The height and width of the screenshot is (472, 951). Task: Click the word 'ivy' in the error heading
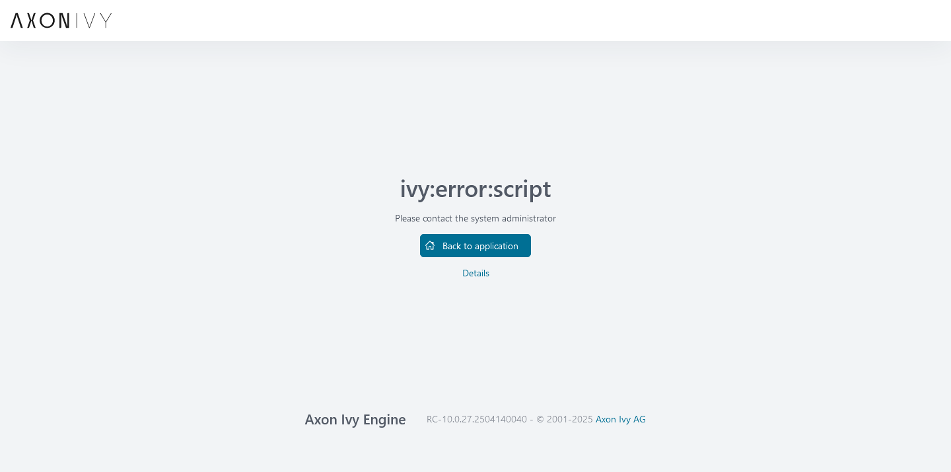click(414, 189)
